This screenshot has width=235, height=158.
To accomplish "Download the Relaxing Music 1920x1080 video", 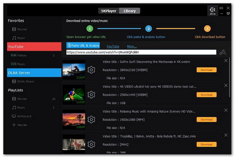I will click(206, 120).
